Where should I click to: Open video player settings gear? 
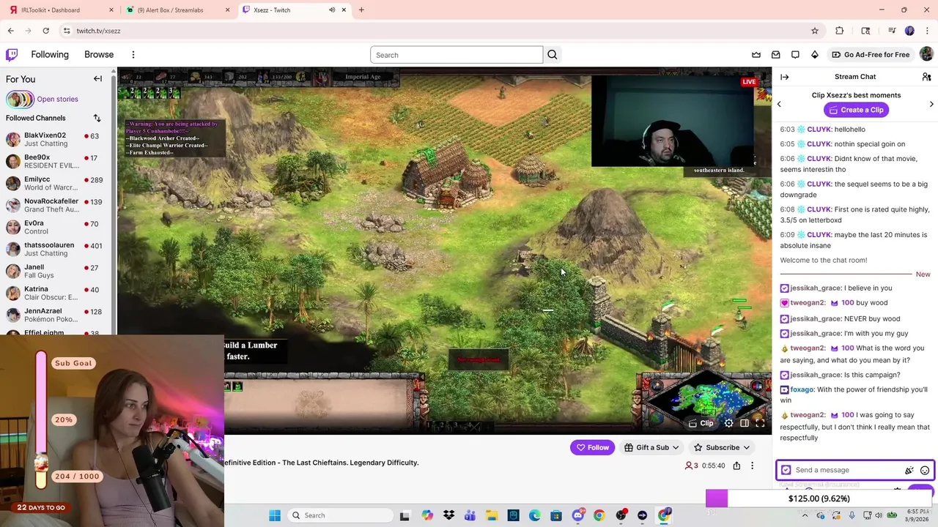728,423
